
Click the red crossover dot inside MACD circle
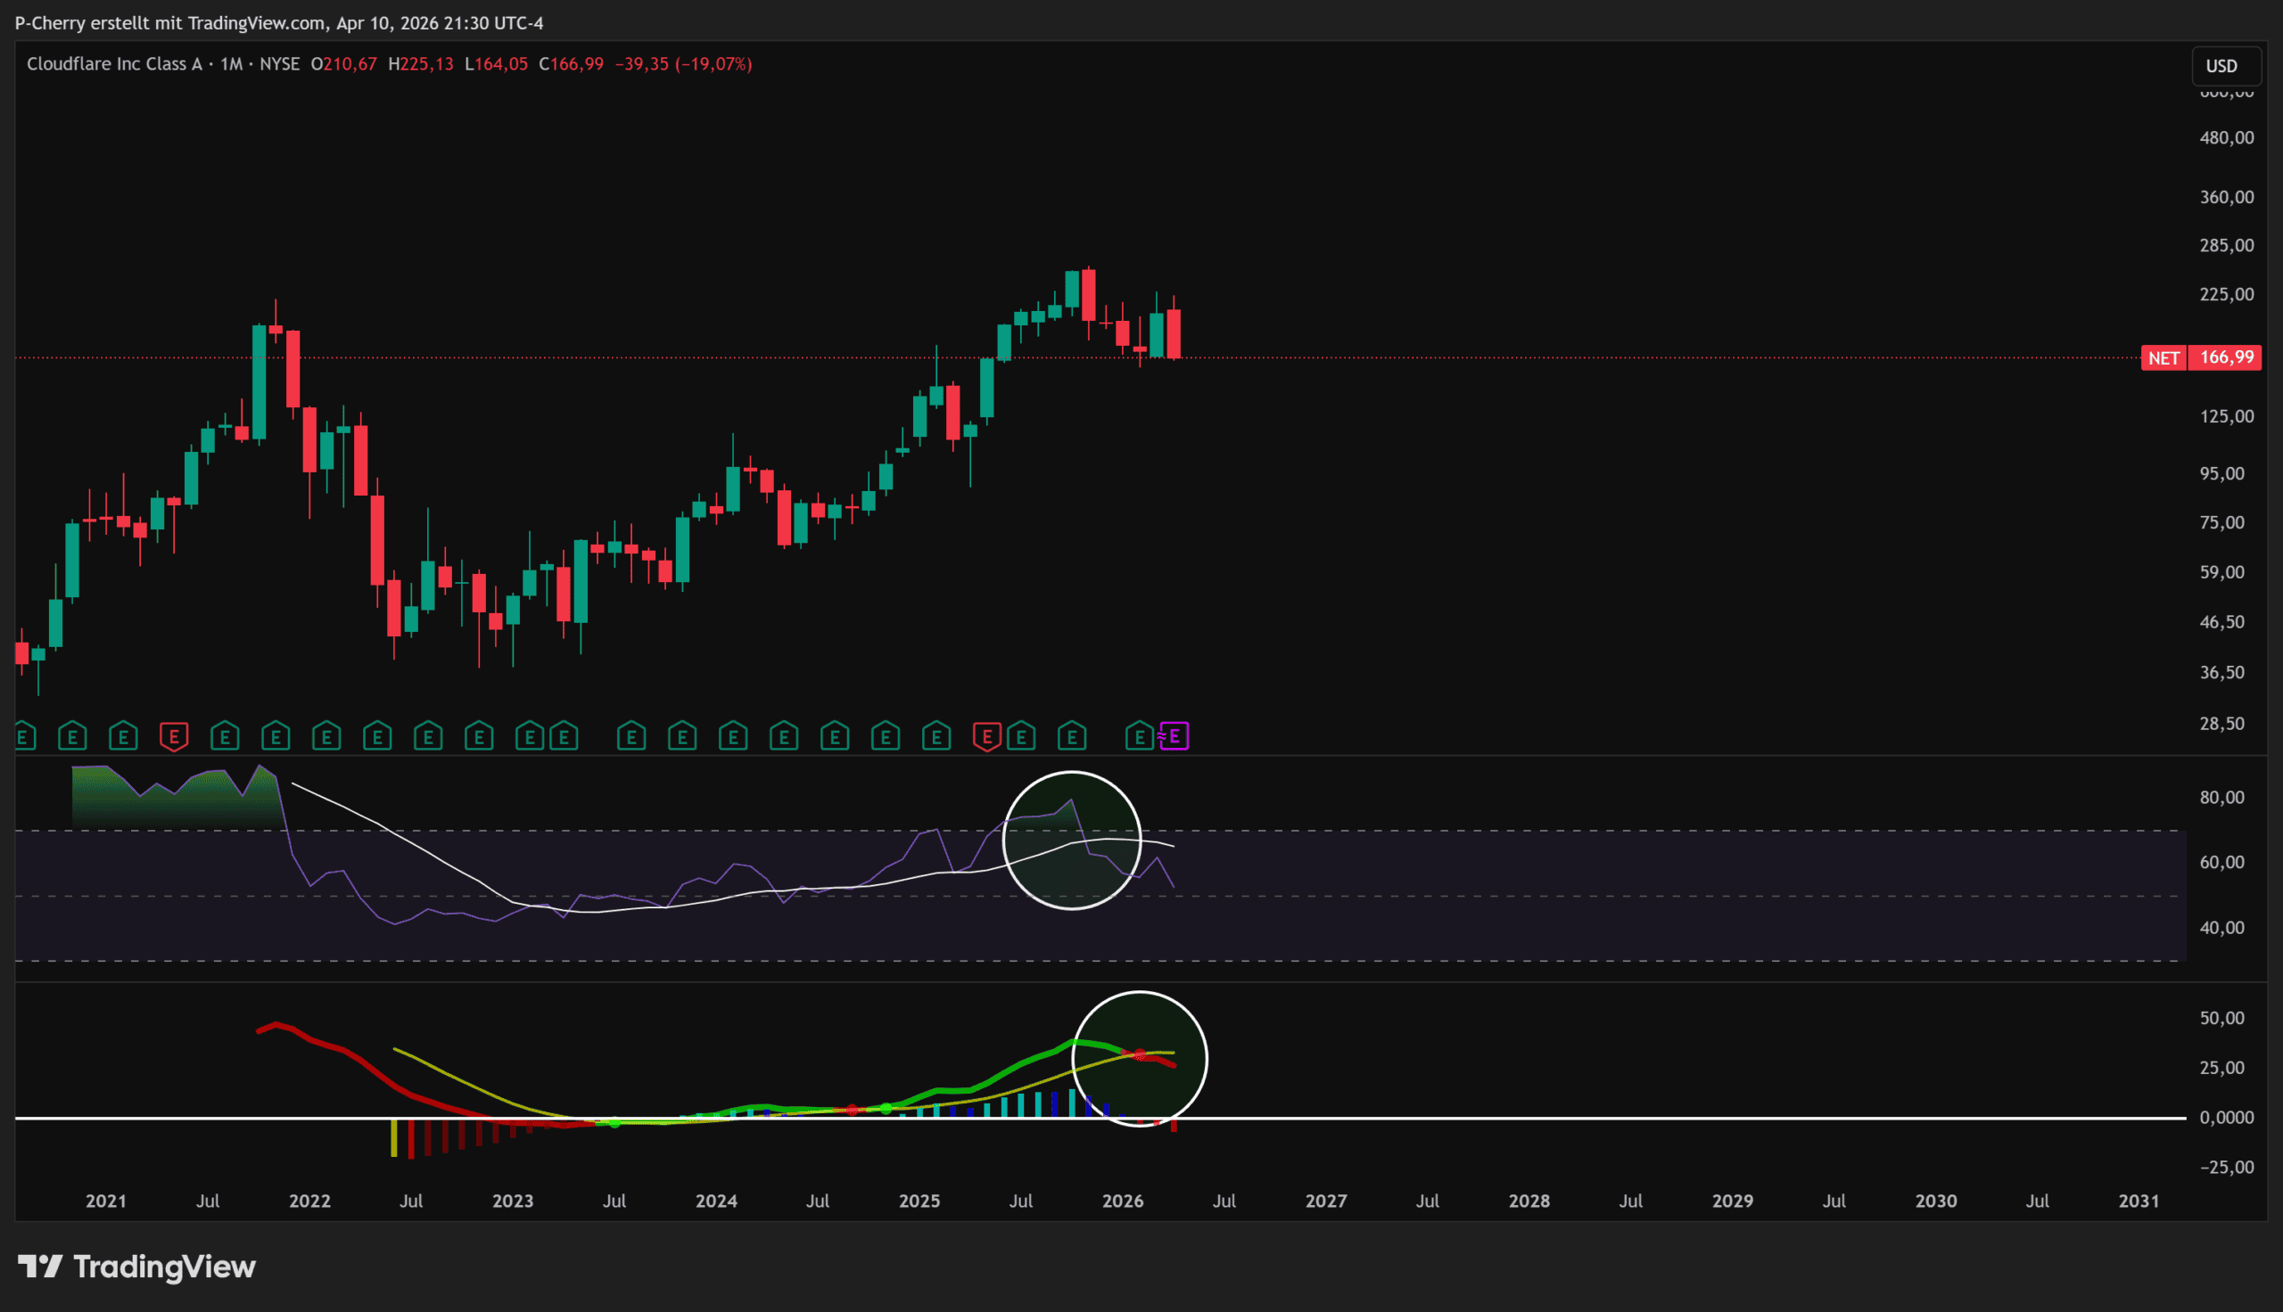pos(1140,1054)
